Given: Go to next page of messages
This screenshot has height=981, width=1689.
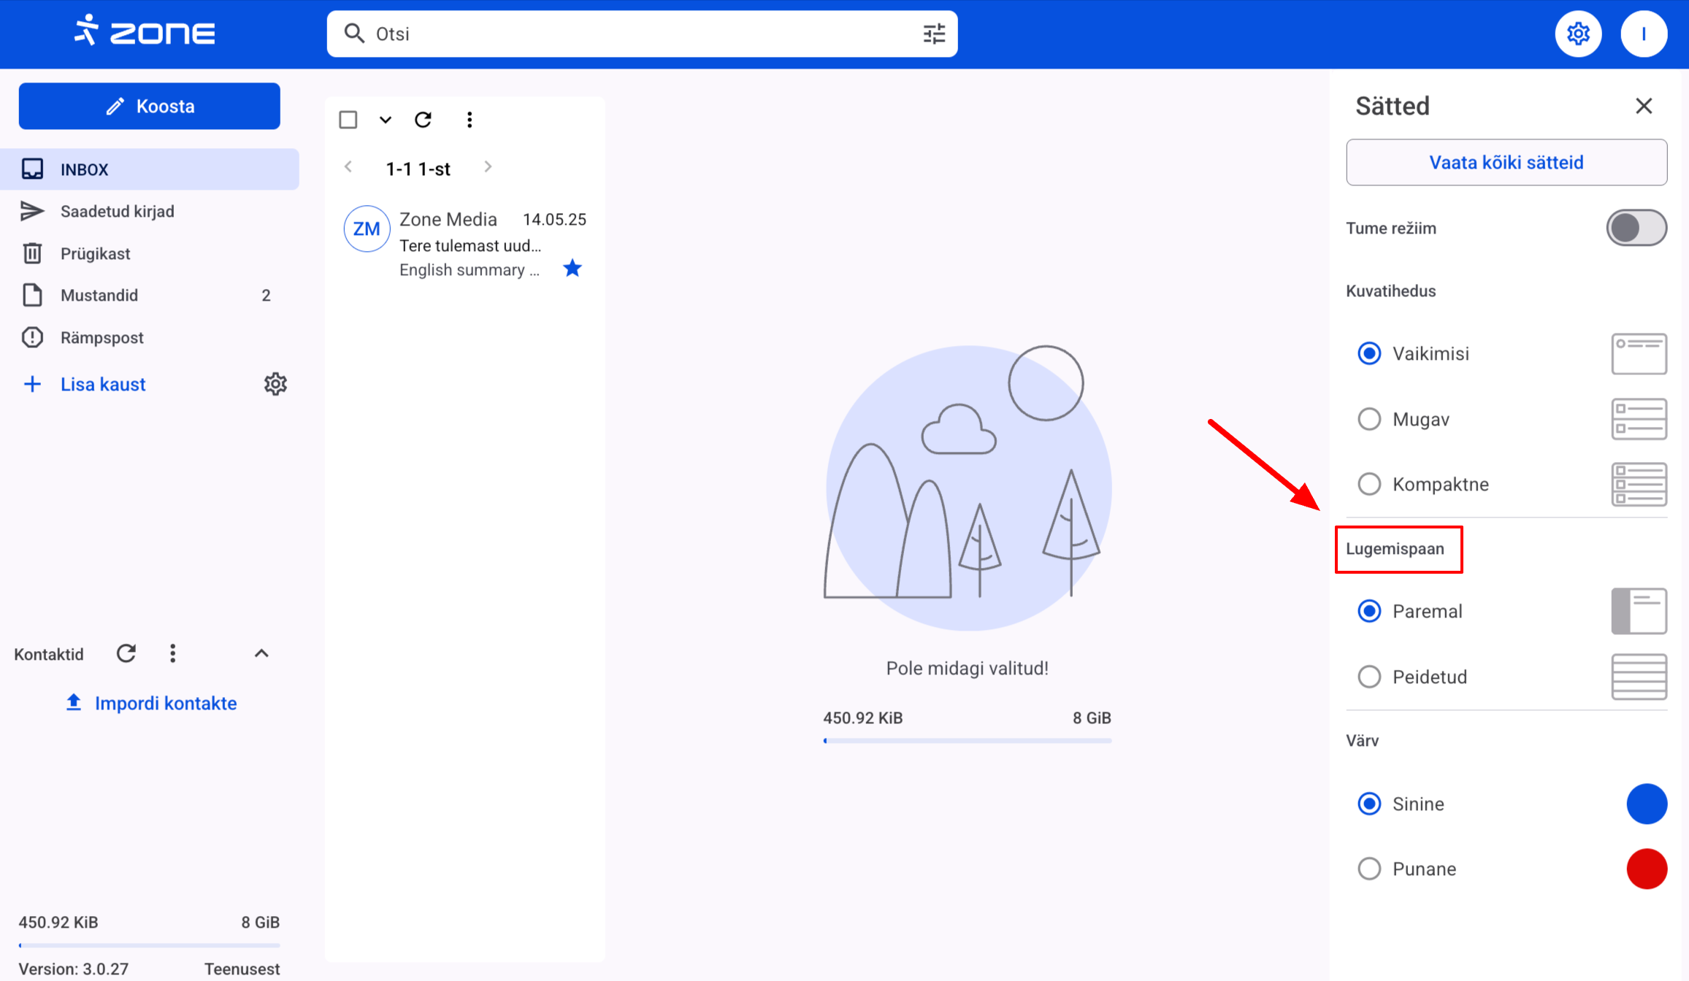Looking at the screenshot, I should click(x=488, y=167).
